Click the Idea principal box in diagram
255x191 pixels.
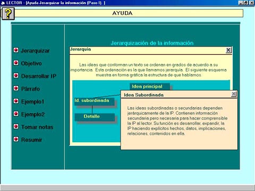(x=150, y=86)
